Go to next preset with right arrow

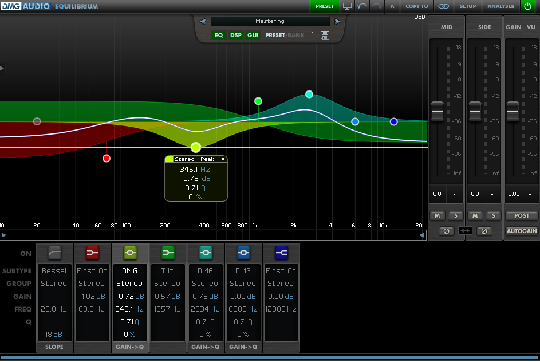coord(338,22)
